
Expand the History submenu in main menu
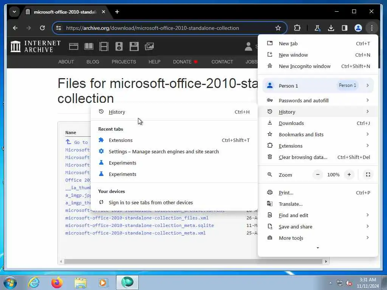pos(318,112)
